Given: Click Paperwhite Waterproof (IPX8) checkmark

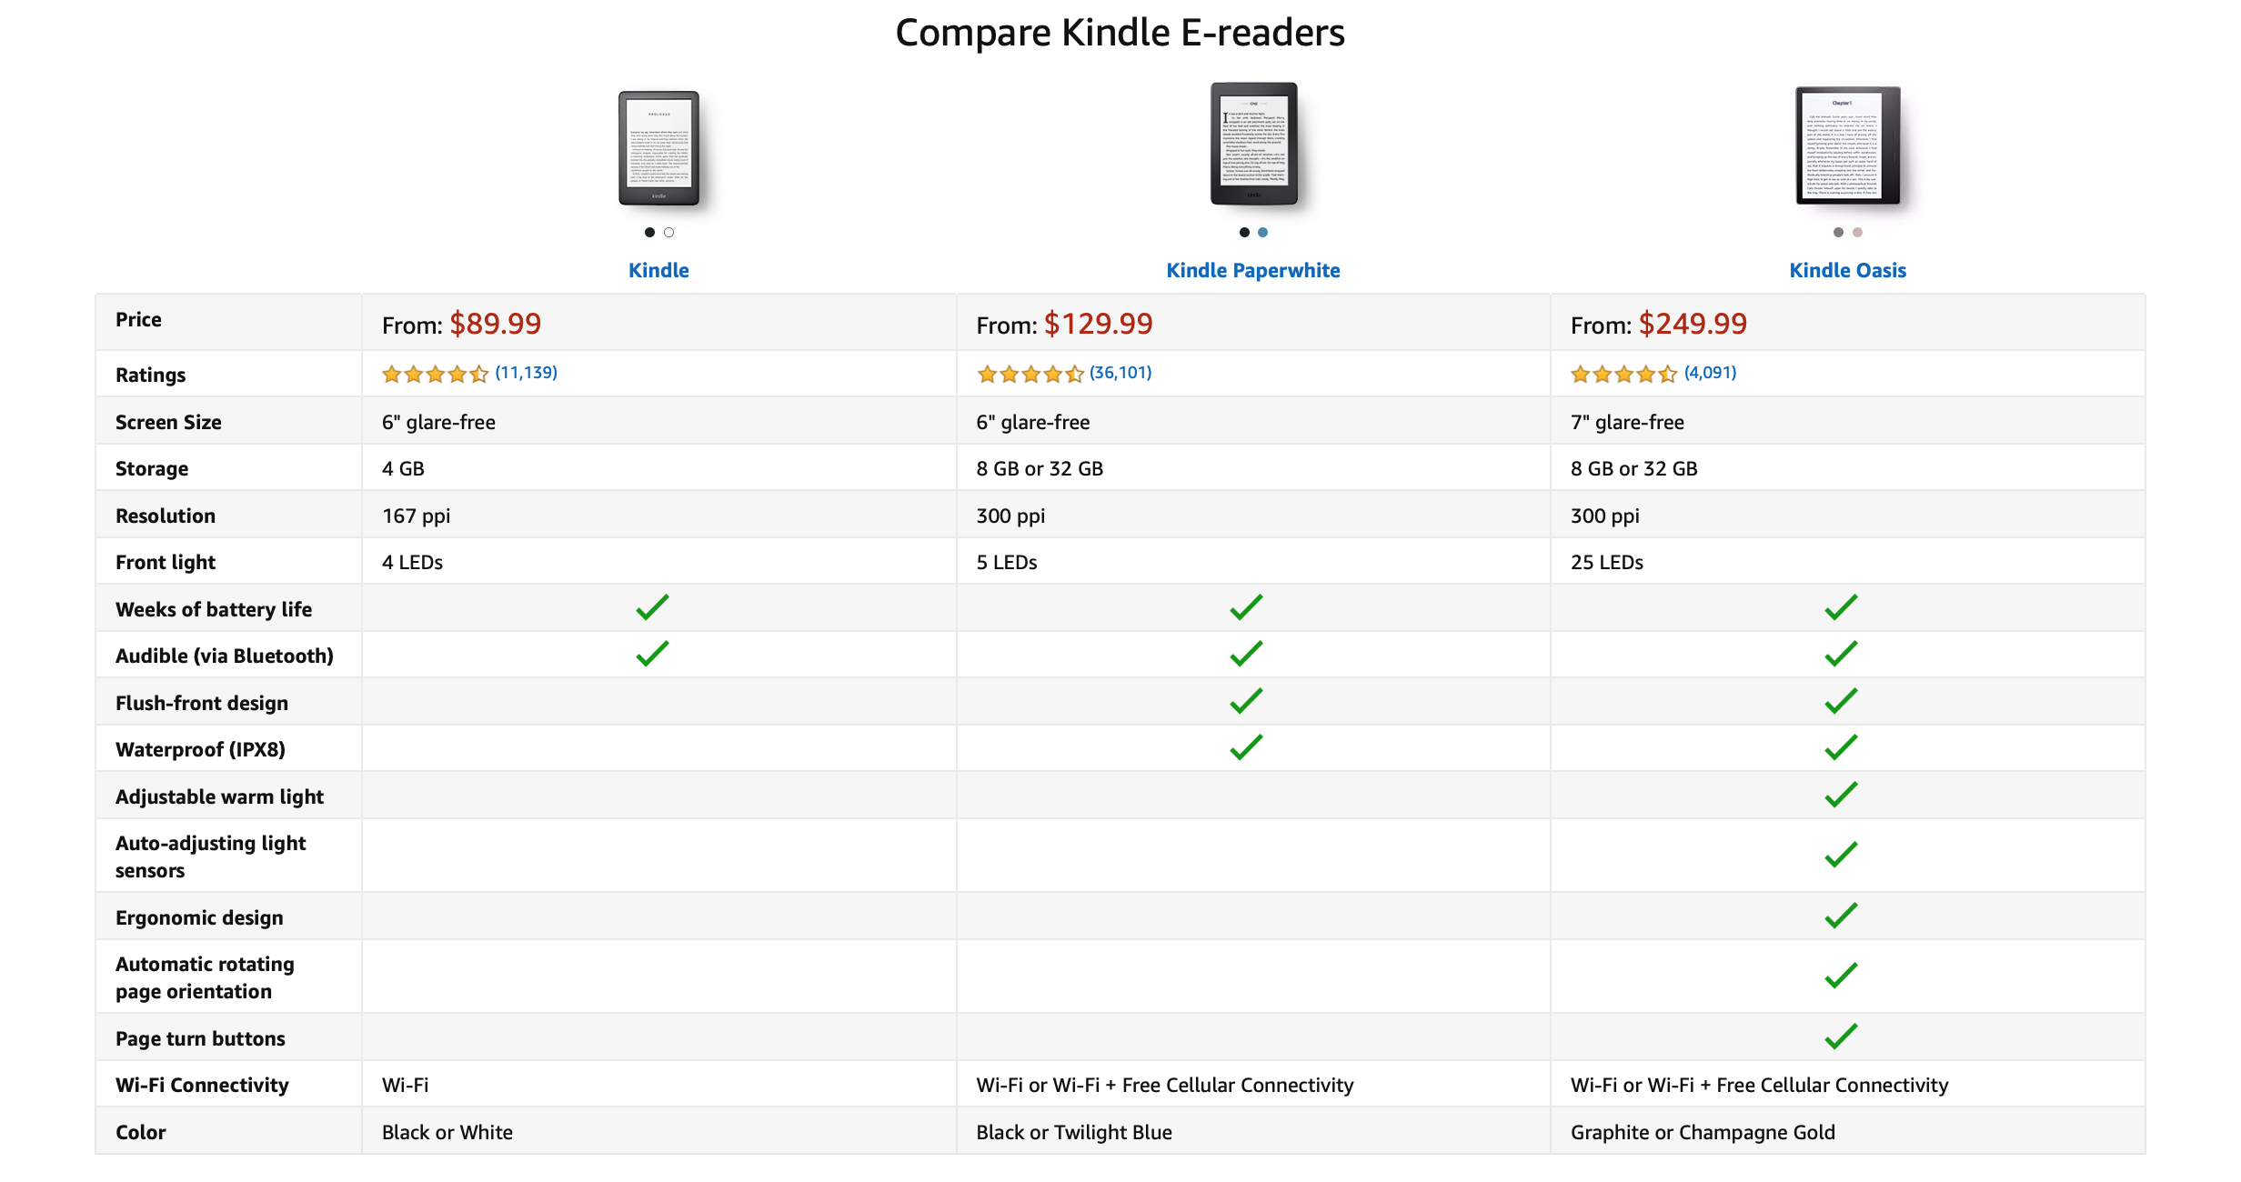Looking at the screenshot, I should coord(1246,747).
